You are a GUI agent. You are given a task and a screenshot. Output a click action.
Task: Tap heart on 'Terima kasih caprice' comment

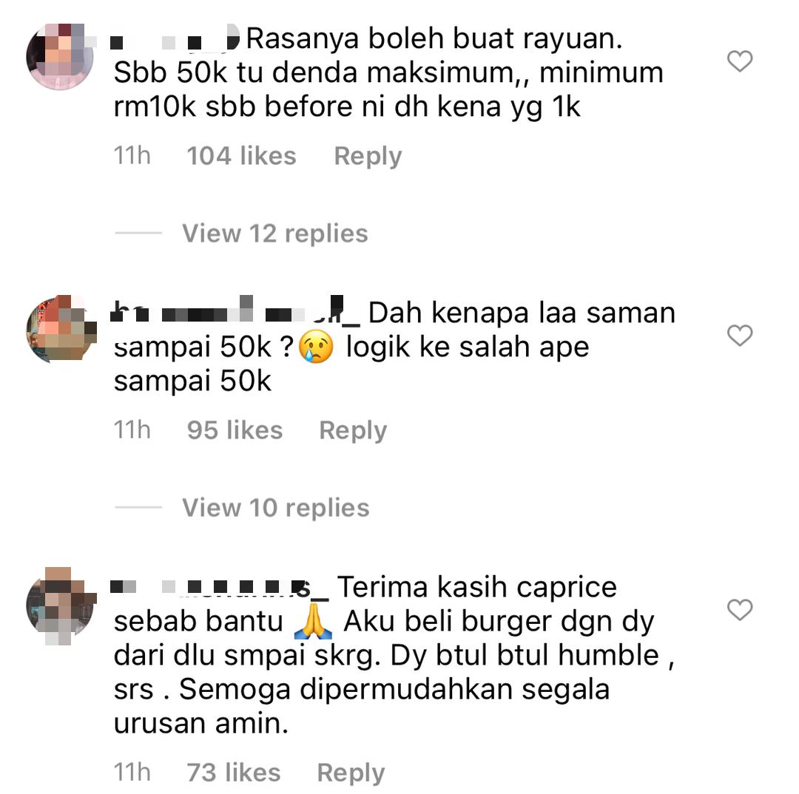click(x=739, y=610)
